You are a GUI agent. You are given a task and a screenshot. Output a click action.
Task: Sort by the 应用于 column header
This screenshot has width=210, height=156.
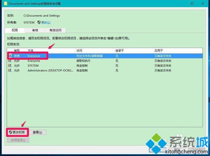158,50
